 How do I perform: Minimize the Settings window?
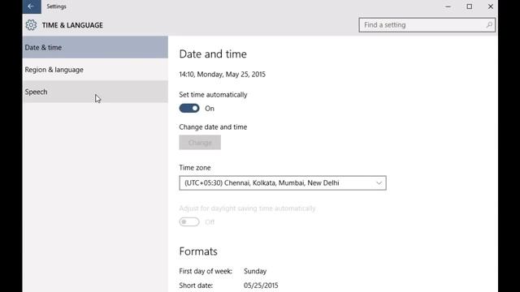point(448,6)
